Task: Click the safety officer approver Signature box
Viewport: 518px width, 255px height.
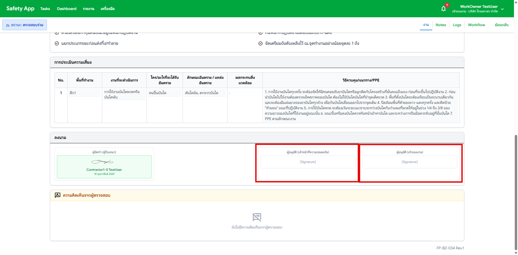Action: click(308, 162)
